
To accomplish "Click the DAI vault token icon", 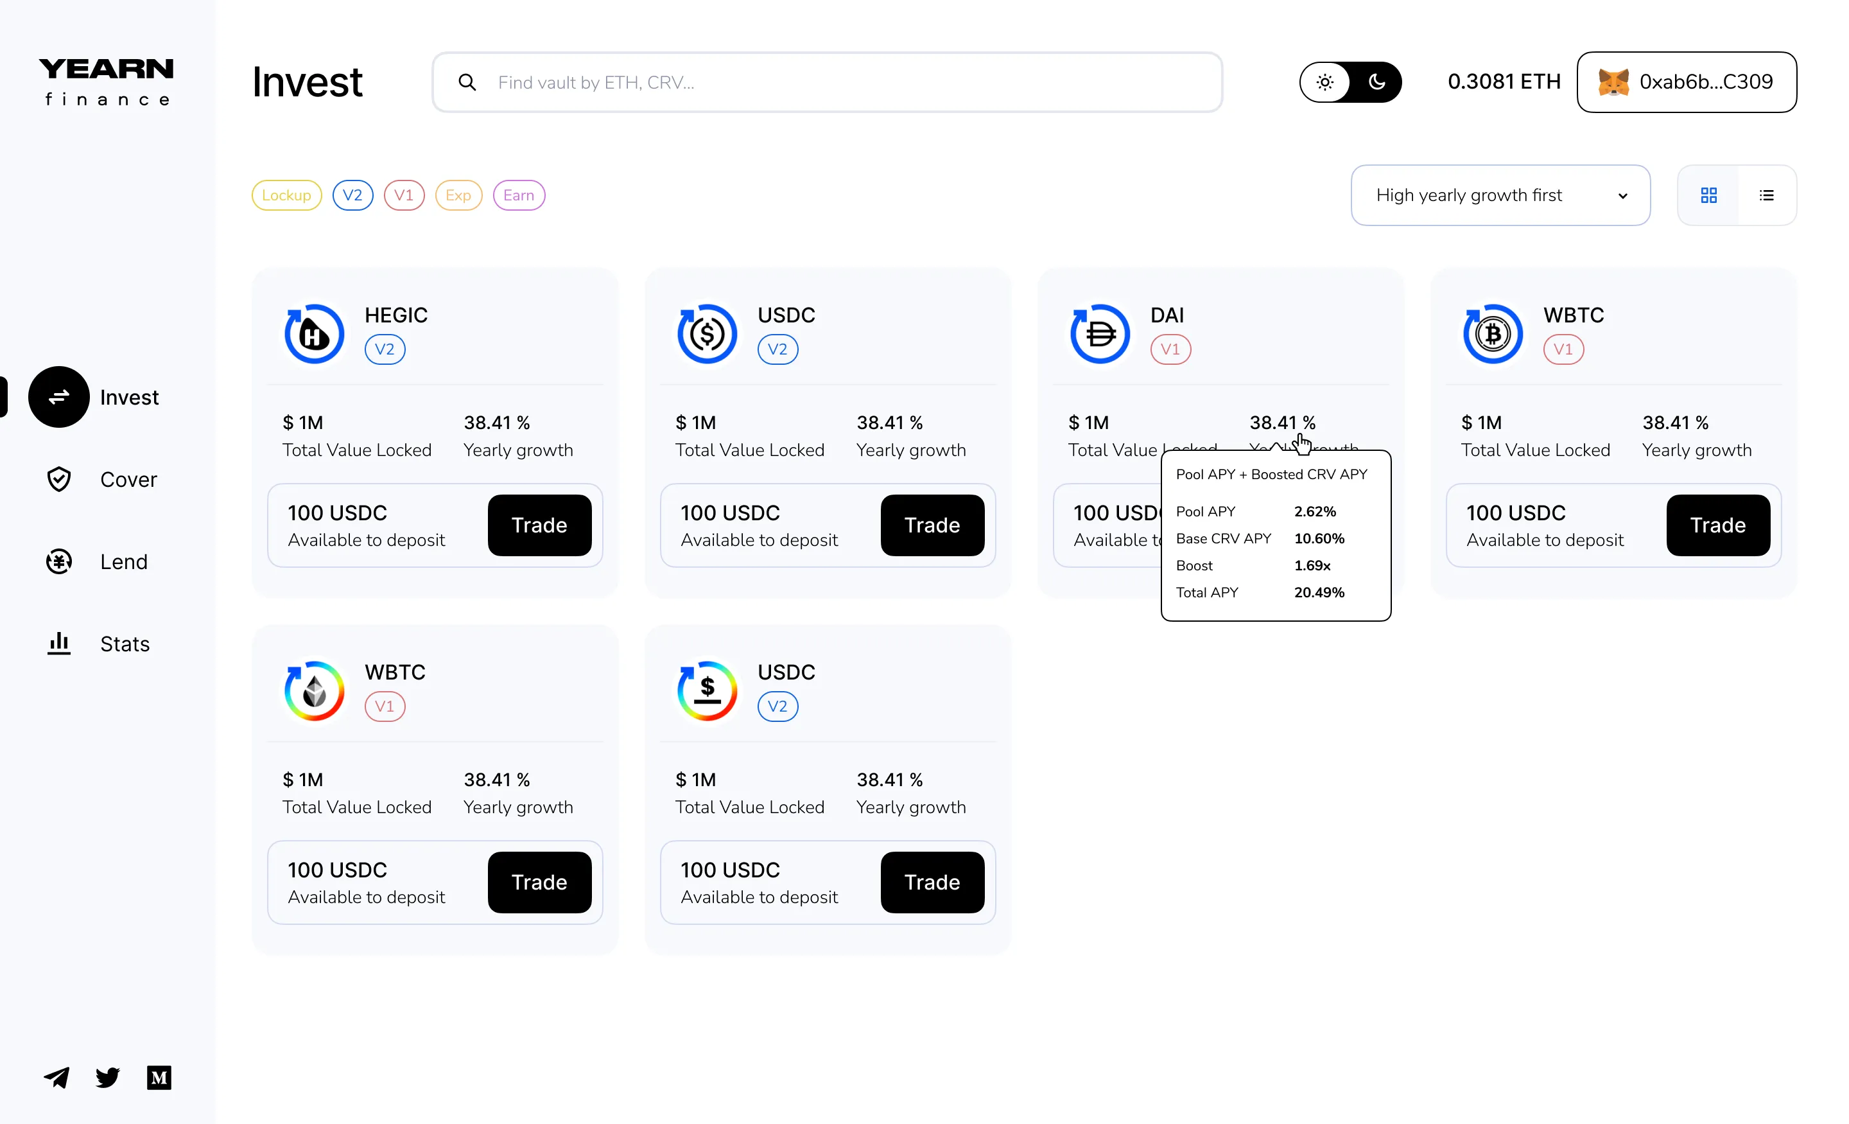I will coord(1100,334).
